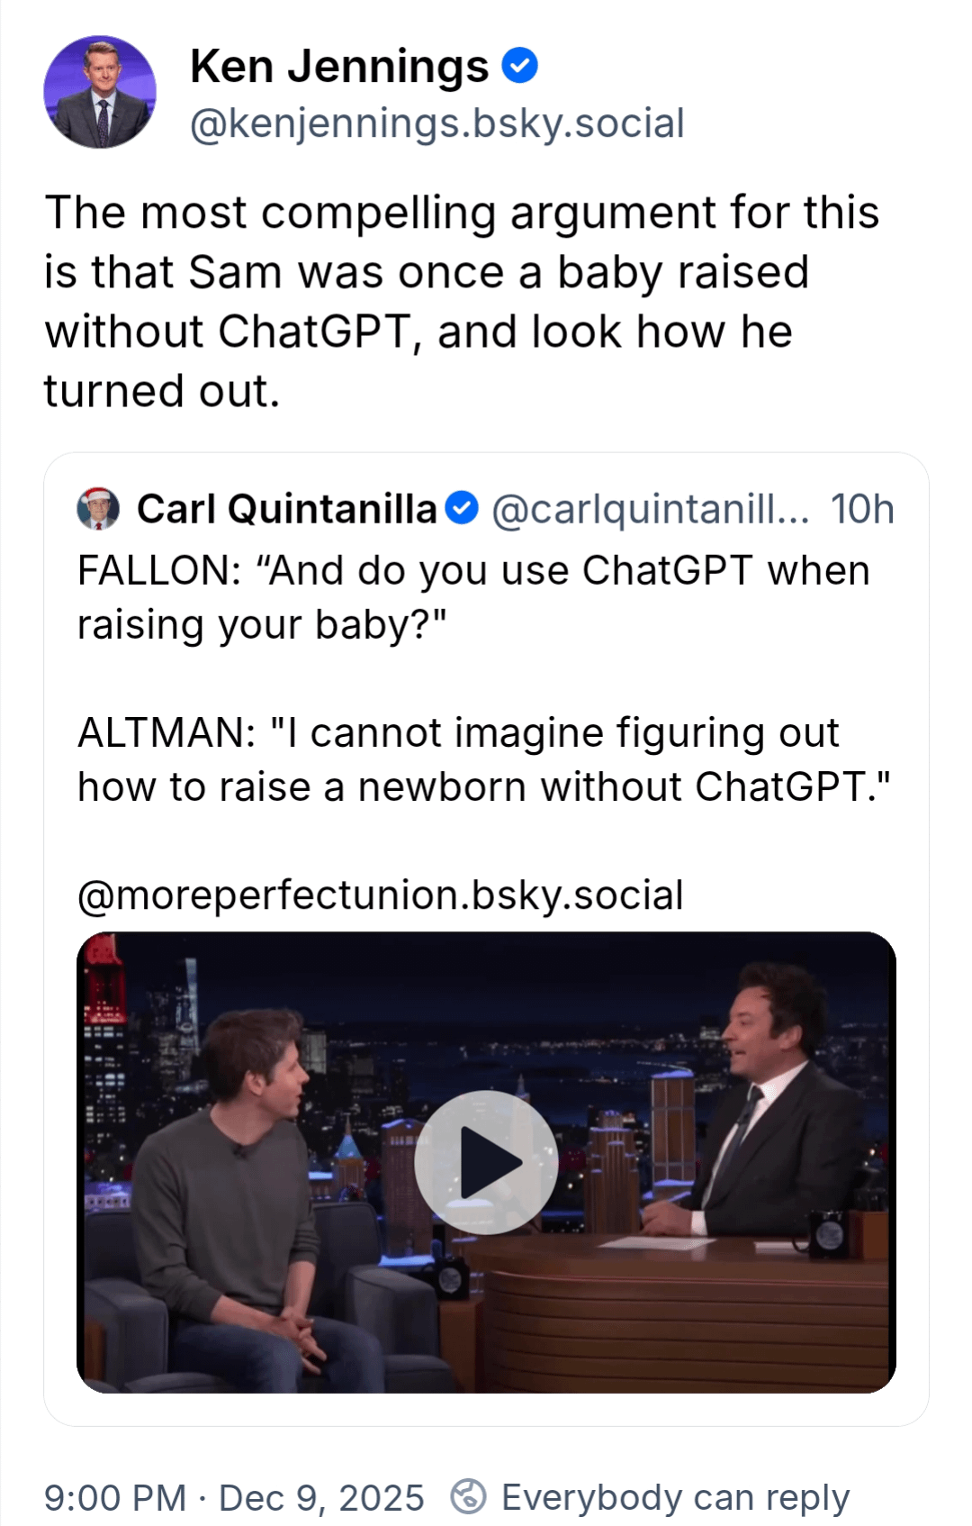Click verified badge next to Carl Quintanilla
The height and width of the screenshot is (1526, 972).
tap(462, 508)
